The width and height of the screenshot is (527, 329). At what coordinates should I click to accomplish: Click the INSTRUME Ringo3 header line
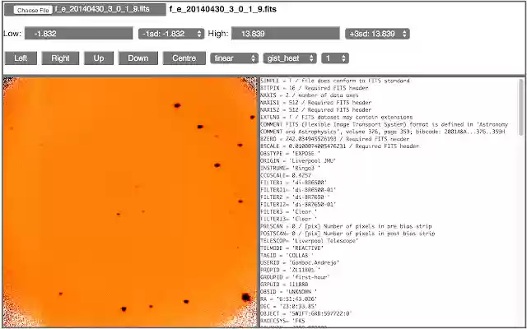(290, 168)
